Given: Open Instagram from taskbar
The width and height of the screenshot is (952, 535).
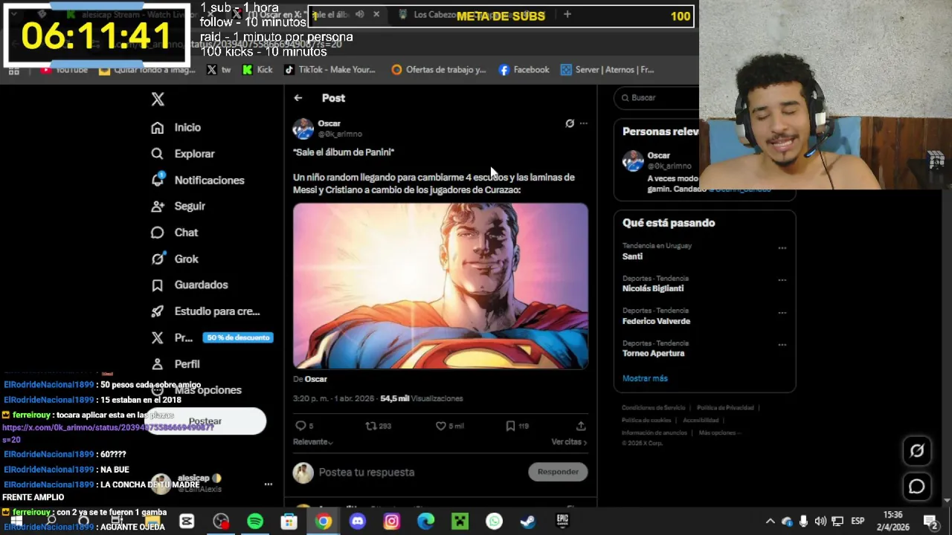Looking at the screenshot, I should pos(392,522).
